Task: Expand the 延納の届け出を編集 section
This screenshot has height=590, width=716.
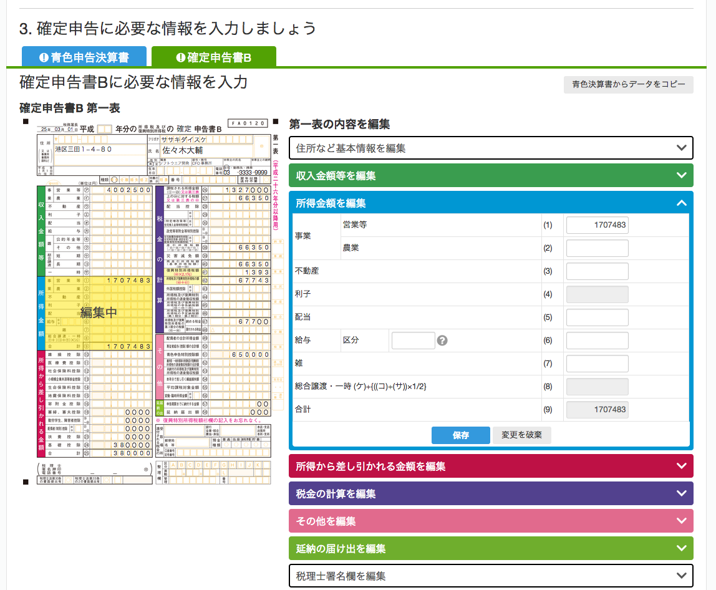Action: 491,548
